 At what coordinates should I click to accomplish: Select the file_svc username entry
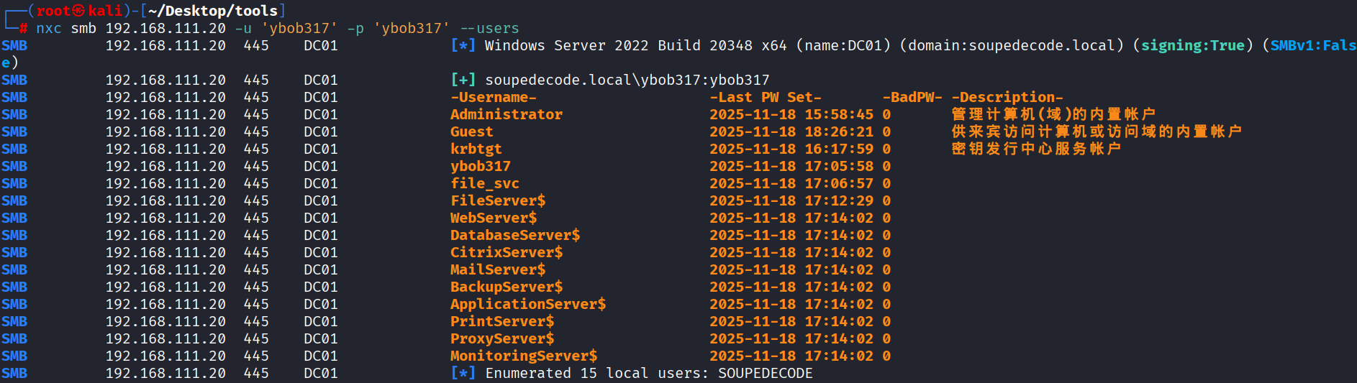(485, 183)
